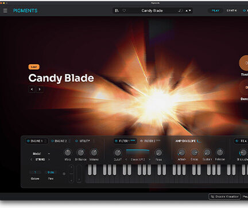Click the Octave value field
248x208 pixels.
point(35,172)
